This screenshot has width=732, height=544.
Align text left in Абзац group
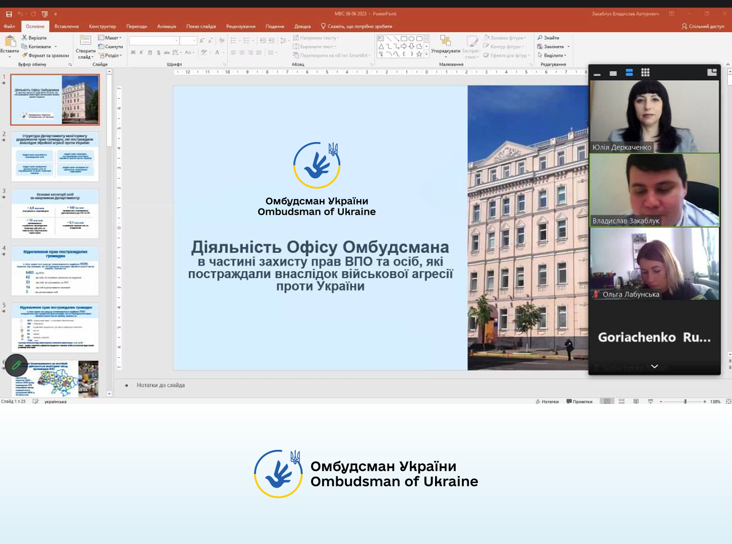click(x=233, y=52)
